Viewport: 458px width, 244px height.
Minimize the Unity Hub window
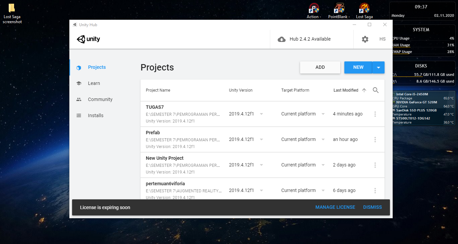pos(354,25)
